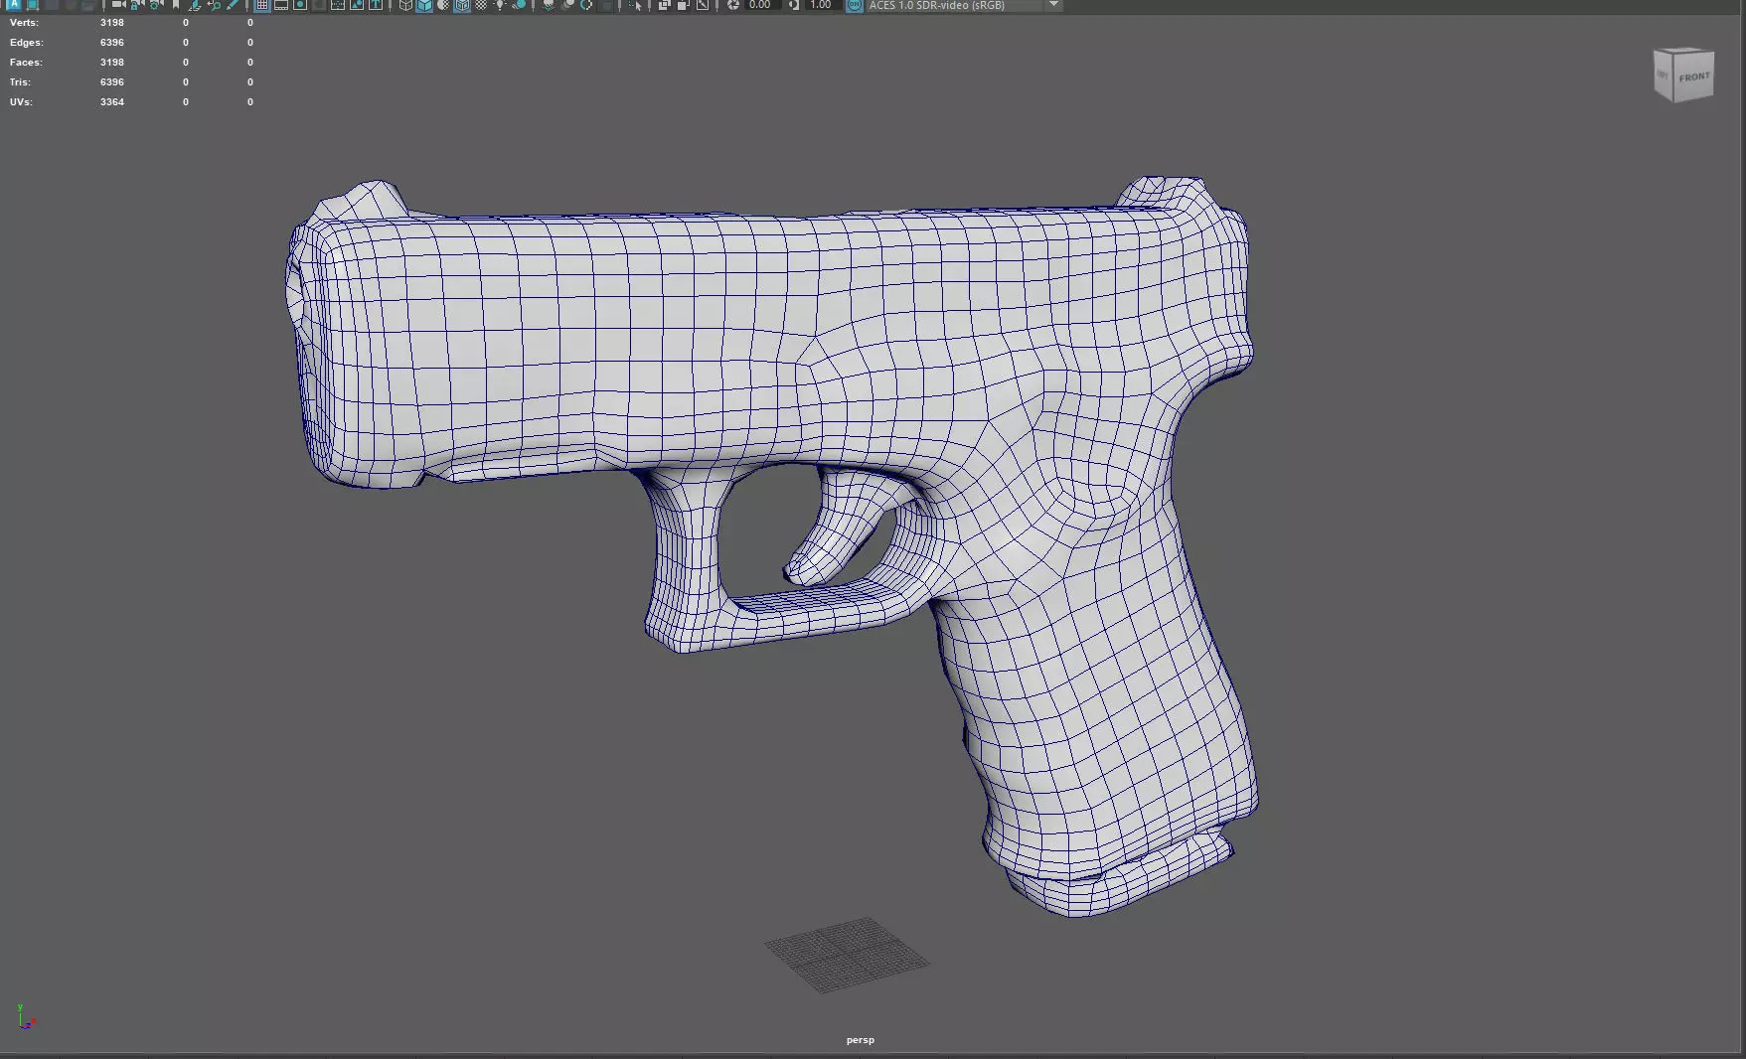
Task: Click the Multisample Anti-aliasing icon
Action: 586,5
